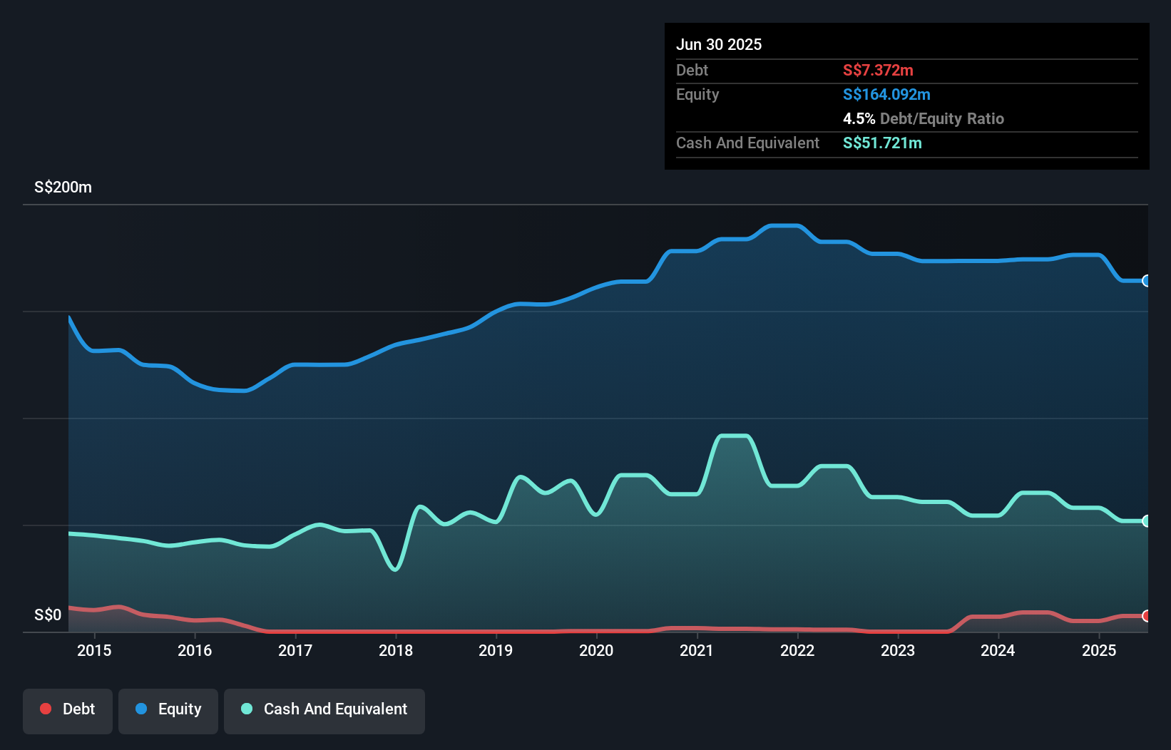The width and height of the screenshot is (1171, 750).
Task: Click the Debt endpoint marker on chart
Action: 1146,616
